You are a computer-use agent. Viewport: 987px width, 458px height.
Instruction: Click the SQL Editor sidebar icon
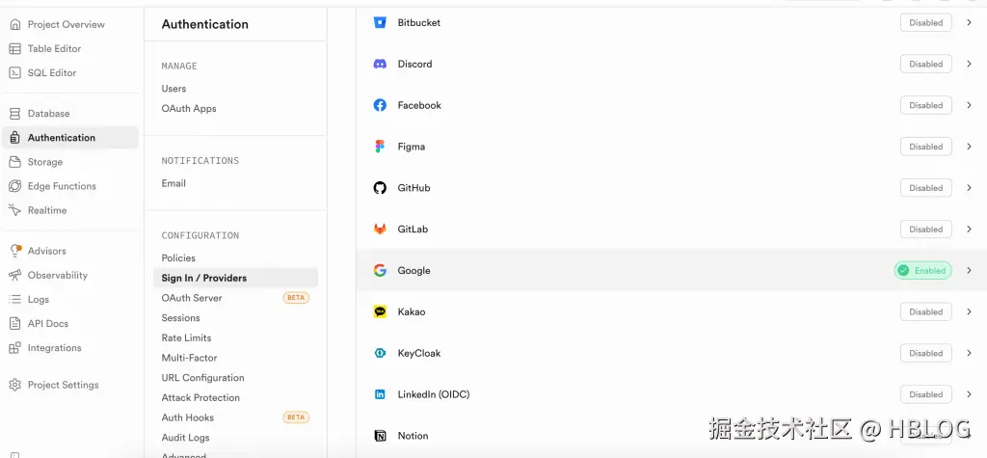tap(14, 73)
